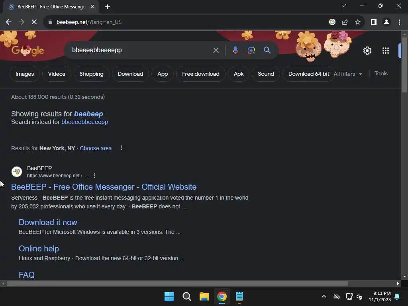Open the browser side panel
The height and width of the screenshot is (306, 408).
(374, 22)
